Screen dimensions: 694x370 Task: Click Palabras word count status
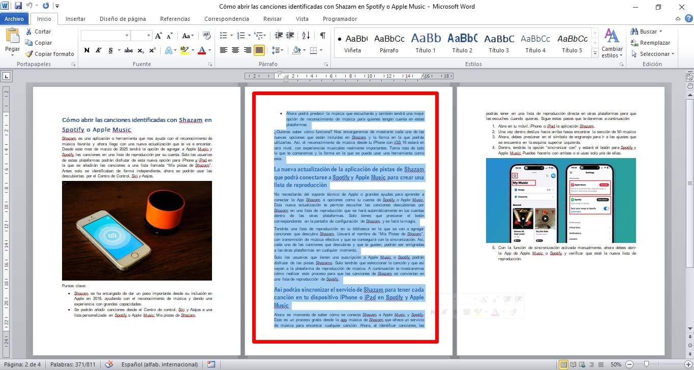tap(73, 364)
